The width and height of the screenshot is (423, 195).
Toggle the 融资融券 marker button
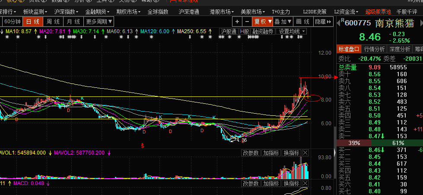point(263,31)
